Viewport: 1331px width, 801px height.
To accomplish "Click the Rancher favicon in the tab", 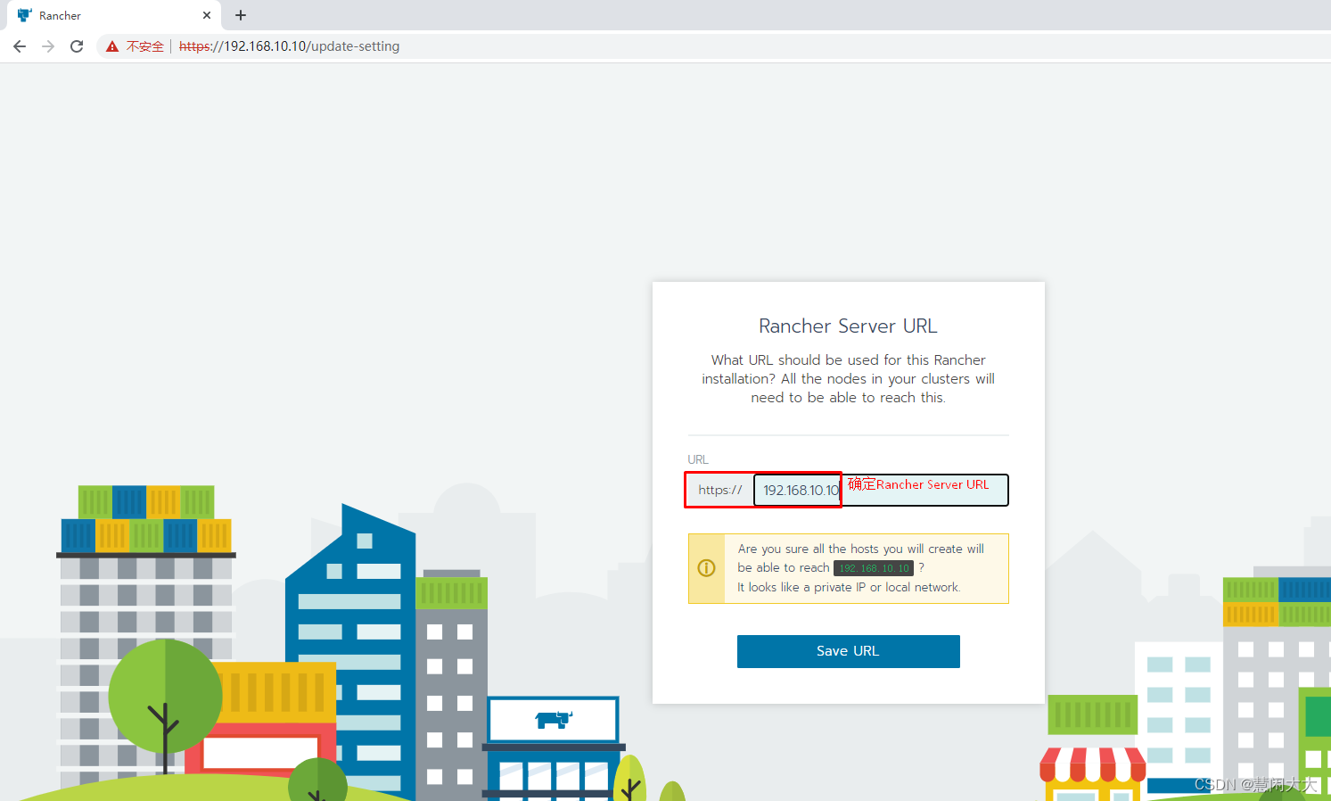I will click(24, 15).
